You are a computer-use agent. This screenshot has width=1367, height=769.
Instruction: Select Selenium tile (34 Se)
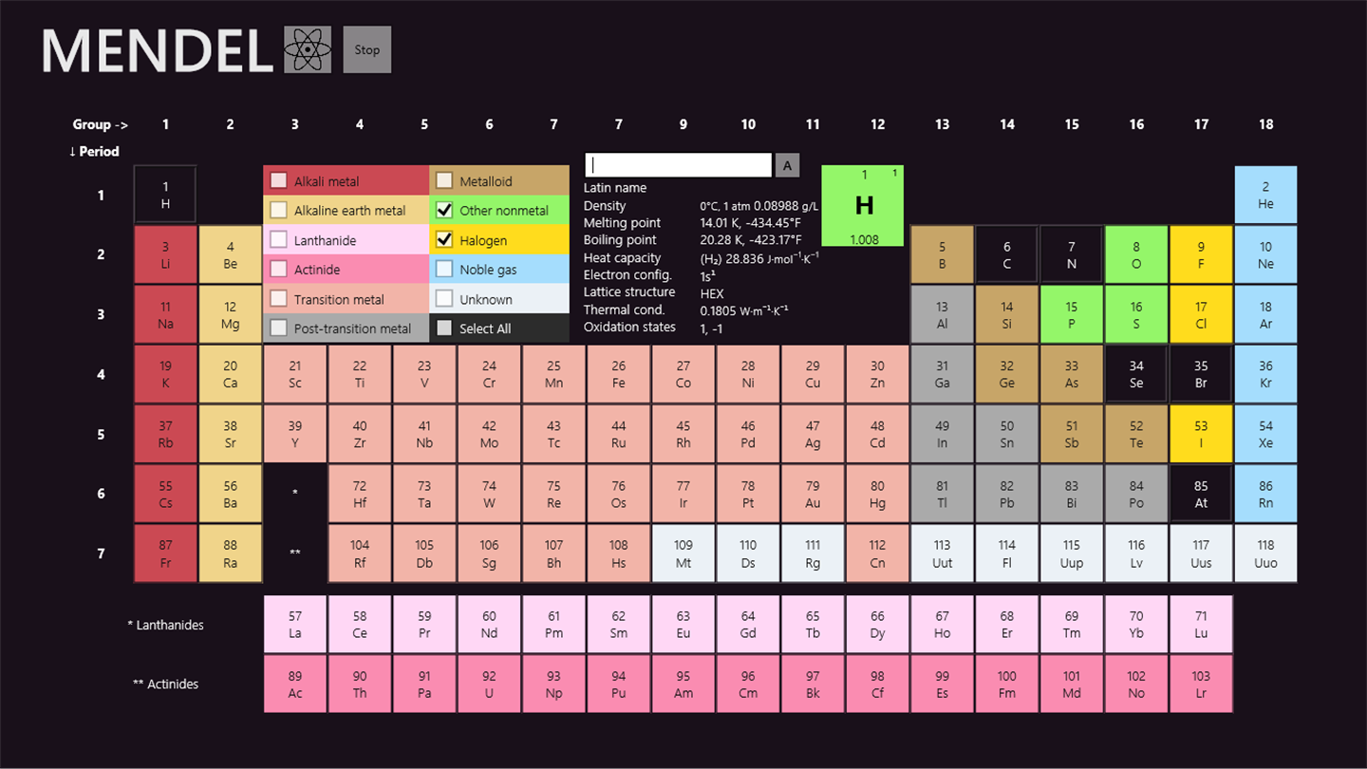[x=1136, y=374]
